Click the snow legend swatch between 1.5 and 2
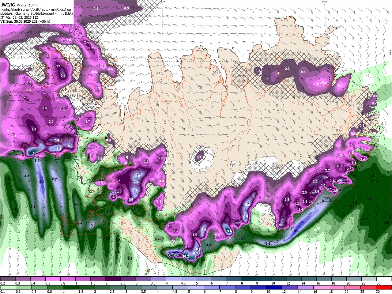Viewport: 392px width, 294px height. [98, 279]
